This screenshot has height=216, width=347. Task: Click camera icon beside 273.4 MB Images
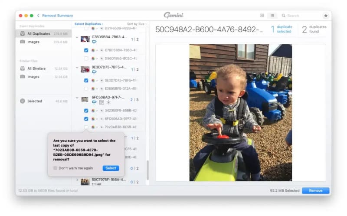click(x=23, y=42)
